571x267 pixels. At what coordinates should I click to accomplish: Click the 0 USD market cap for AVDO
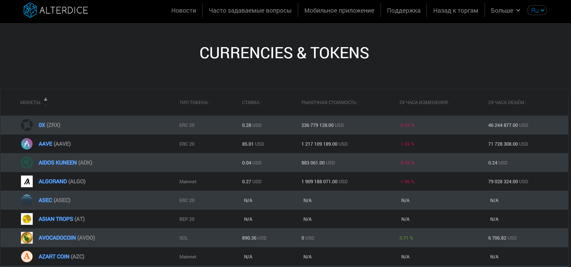coord(308,238)
